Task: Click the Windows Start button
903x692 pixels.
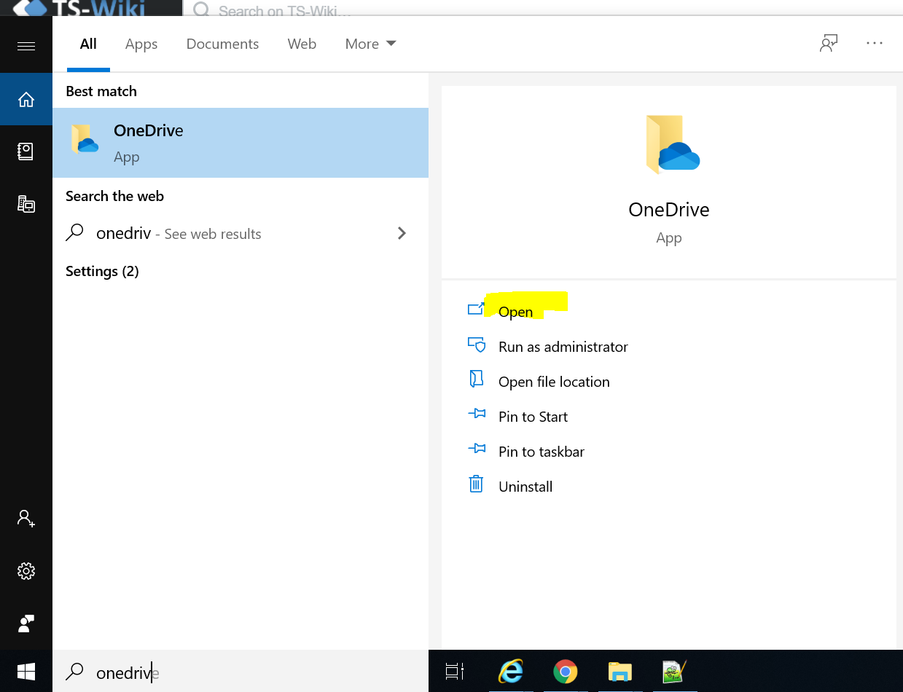Action: point(26,671)
